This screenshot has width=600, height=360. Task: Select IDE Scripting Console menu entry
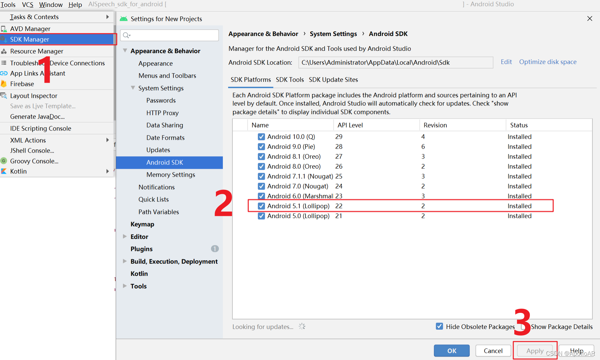(x=57, y=128)
